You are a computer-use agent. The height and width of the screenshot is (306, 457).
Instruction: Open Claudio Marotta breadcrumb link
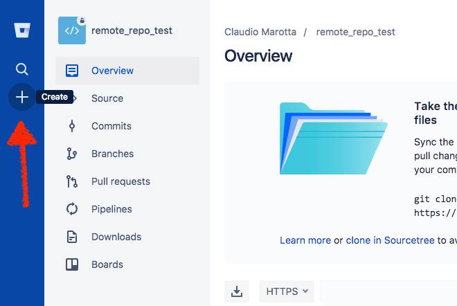coord(260,32)
